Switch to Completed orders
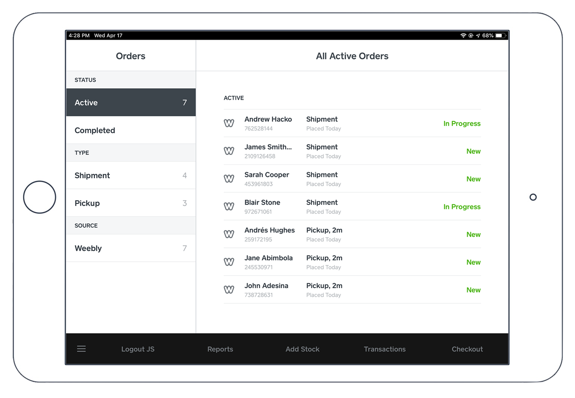The width and height of the screenshot is (575, 398). (x=131, y=130)
